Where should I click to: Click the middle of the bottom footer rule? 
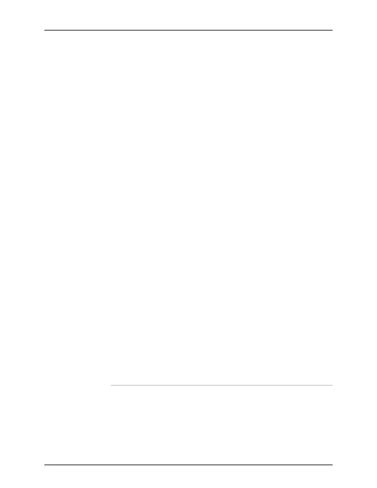tap(188, 465)
